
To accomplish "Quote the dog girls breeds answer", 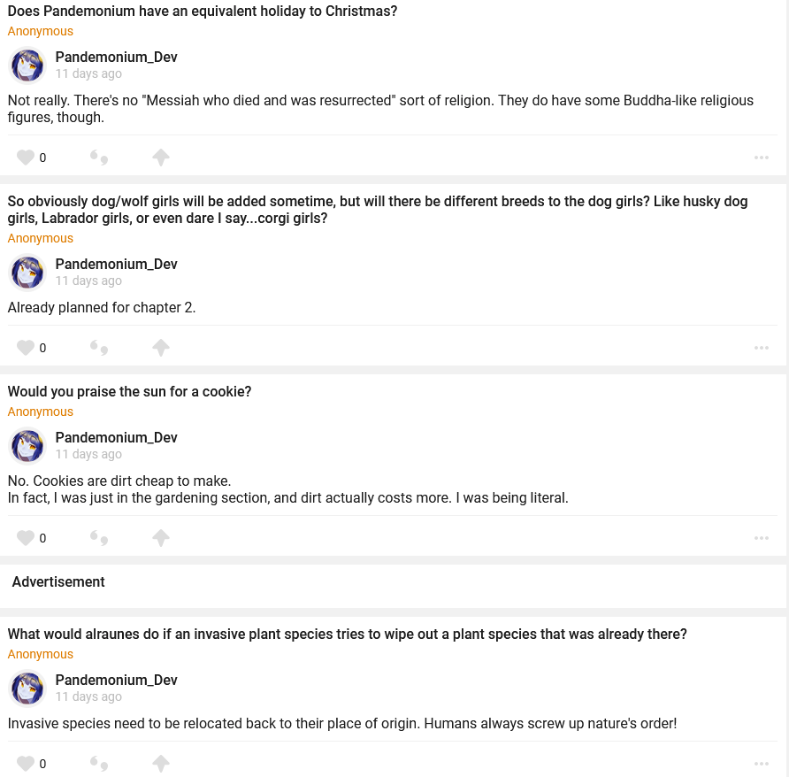I will [x=99, y=348].
